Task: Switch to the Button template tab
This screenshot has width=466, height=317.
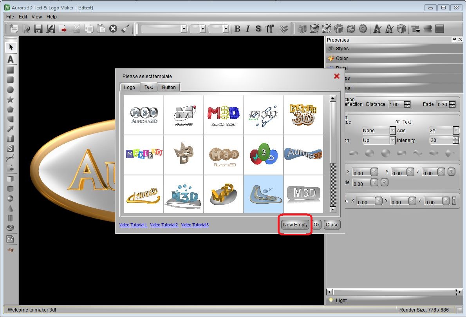Action: pos(168,87)
